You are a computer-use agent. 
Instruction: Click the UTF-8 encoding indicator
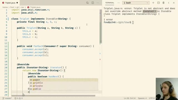point(152,98)
